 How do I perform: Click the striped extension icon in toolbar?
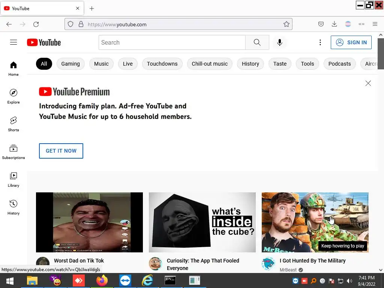pos(348,24)
